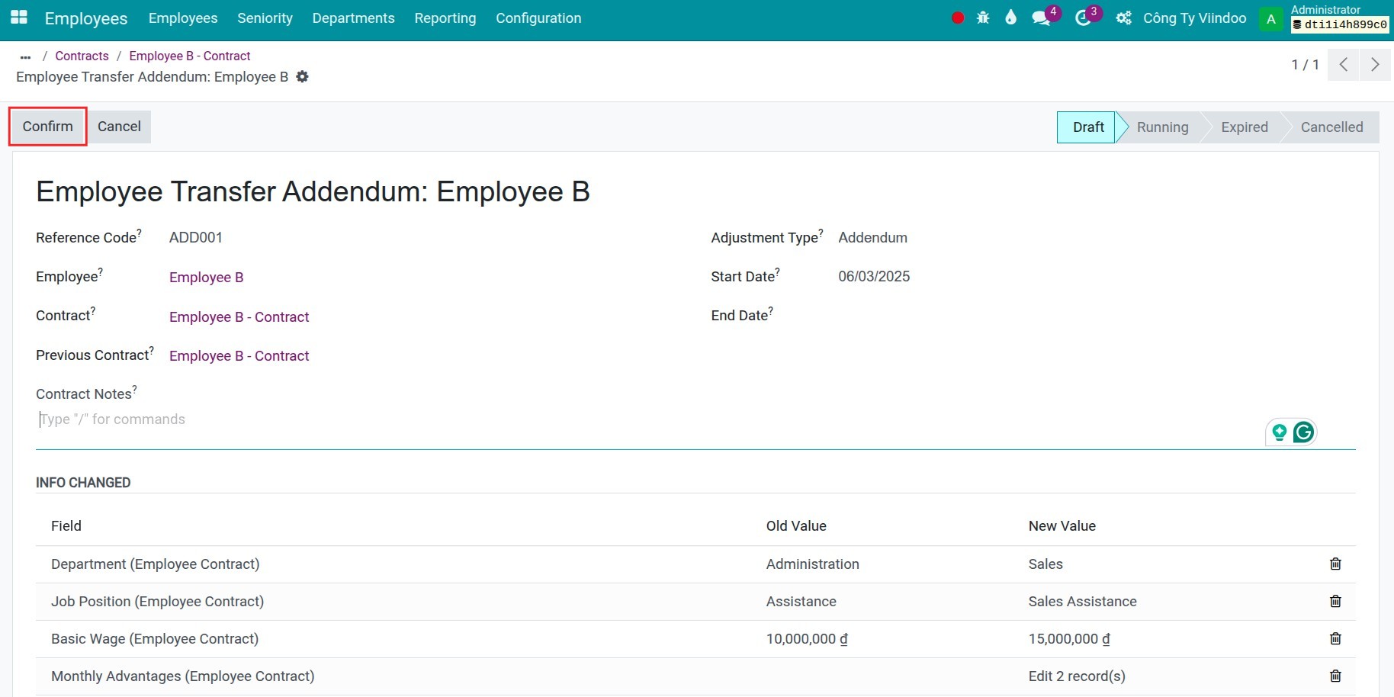This screenshot has height=697, width=1394.
Task: Click the Confirm button
Action: click(48, 127)
